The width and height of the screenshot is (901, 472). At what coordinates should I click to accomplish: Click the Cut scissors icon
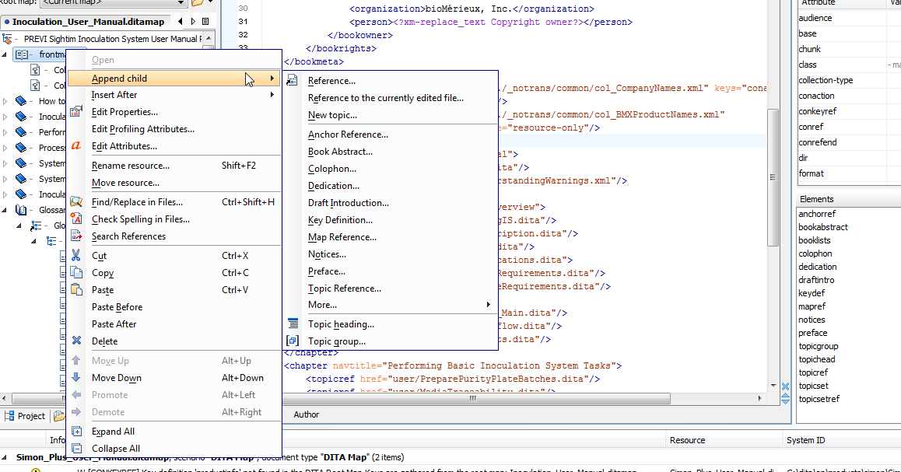tap(75, 256)
